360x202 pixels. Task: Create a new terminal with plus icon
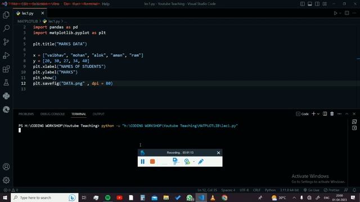(x=313, y=113)
